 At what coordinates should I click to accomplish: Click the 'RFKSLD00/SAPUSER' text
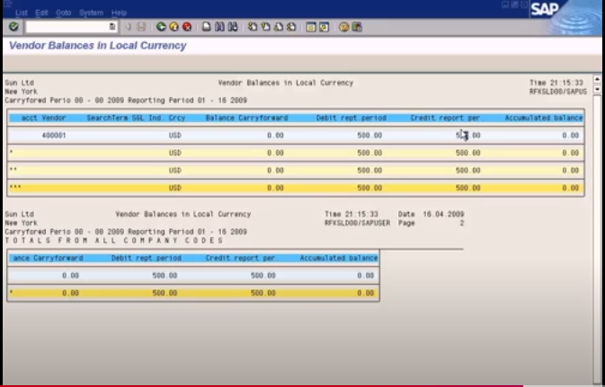(358, 223)
